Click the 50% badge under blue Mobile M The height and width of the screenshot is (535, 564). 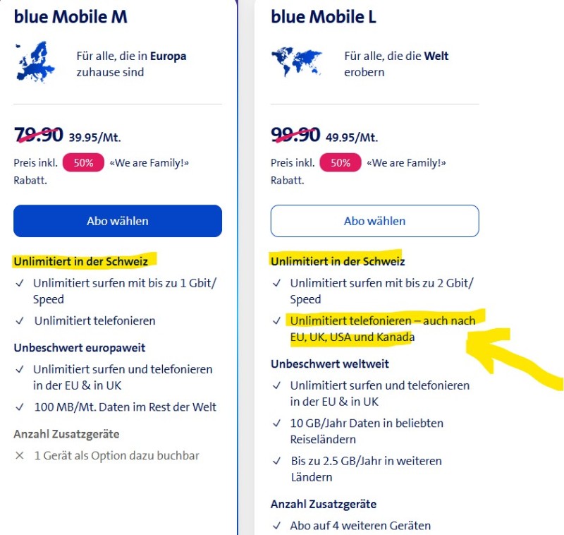tap(83, 162)
